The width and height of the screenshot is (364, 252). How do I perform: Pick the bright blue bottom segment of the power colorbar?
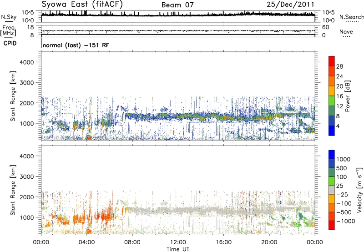332,131
